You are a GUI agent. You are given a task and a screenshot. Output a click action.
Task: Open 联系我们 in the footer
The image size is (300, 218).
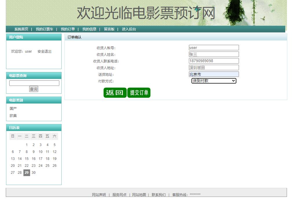tap(158, 195)
